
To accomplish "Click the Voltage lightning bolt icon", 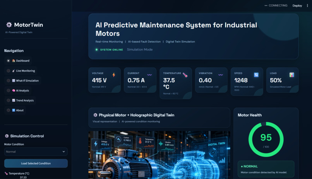I will 114,75.
